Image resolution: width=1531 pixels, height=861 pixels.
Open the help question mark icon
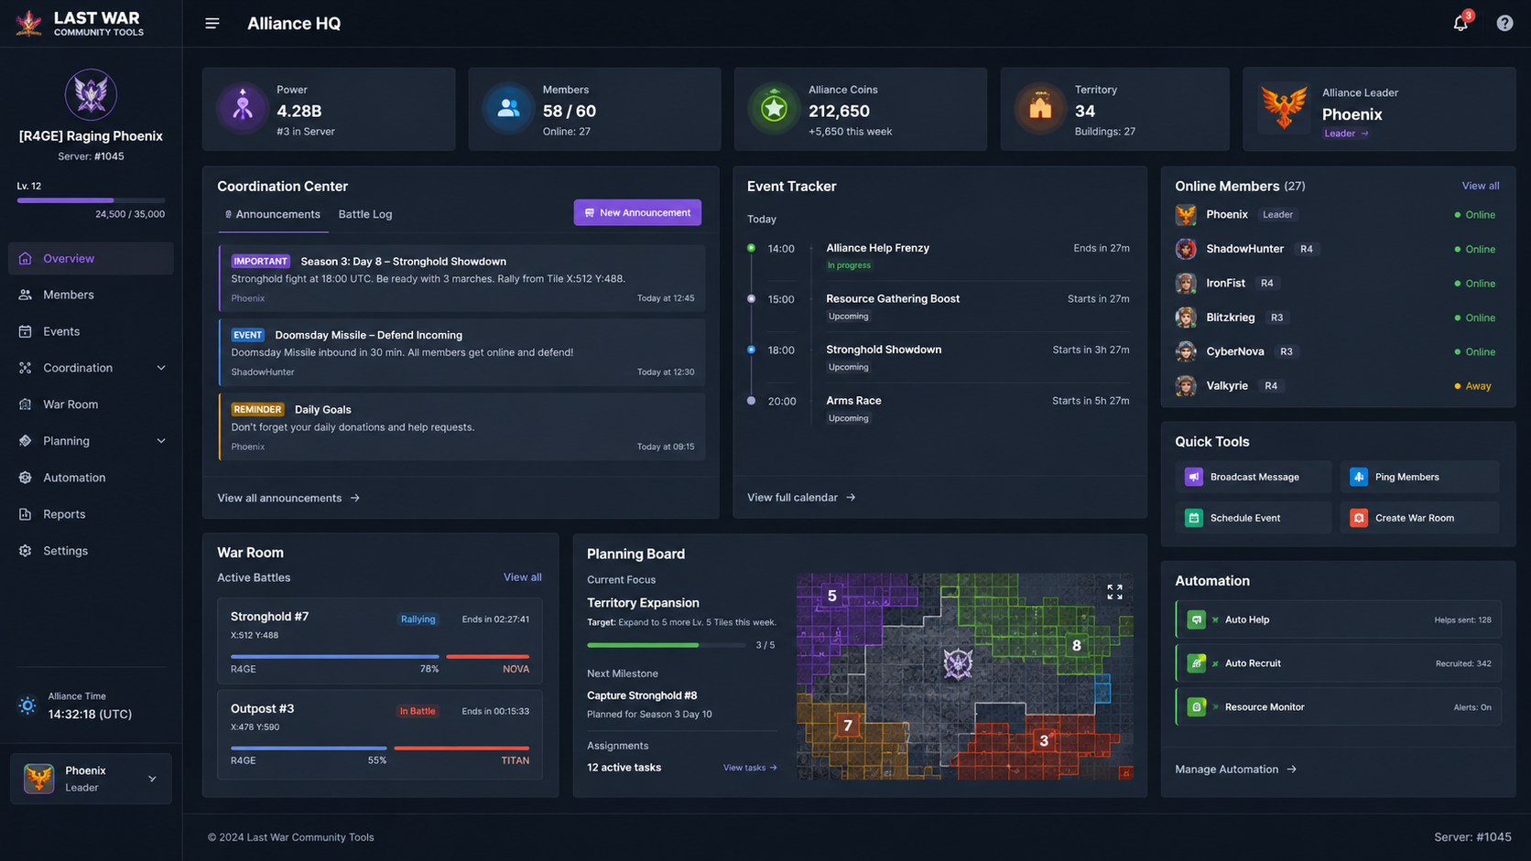(1504, 23)
